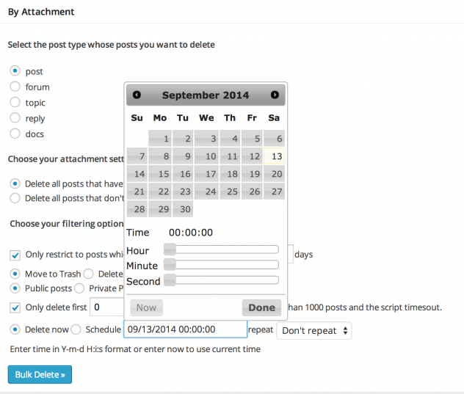Screen dimensions: 464x394
Task: Adjust the Hour slider handle
Action: tap(170, 249)
